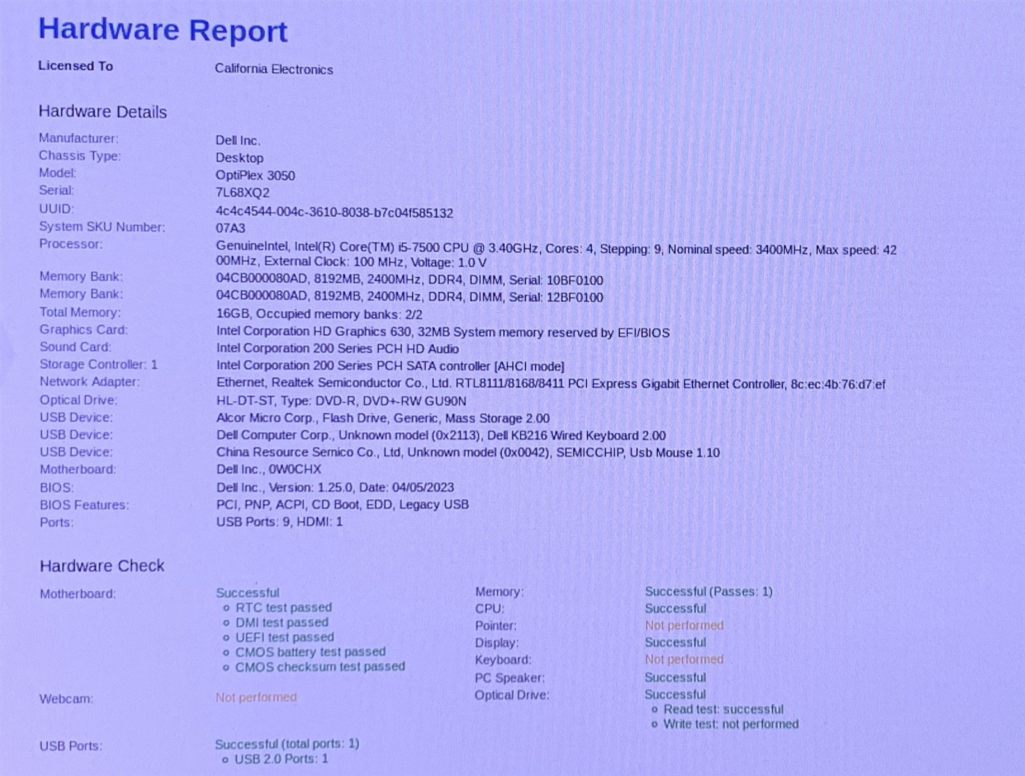The height and width of the screenshot is (776, 1025).
Task: Click Webcam Not performed result
Action: (256, 697)
